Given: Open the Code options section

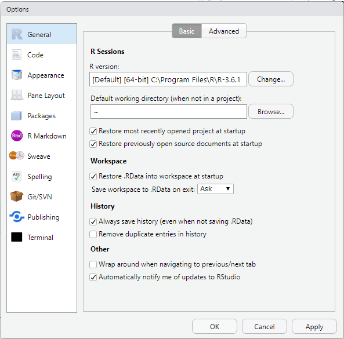Looking at the screenshot, I should point(42,55).
